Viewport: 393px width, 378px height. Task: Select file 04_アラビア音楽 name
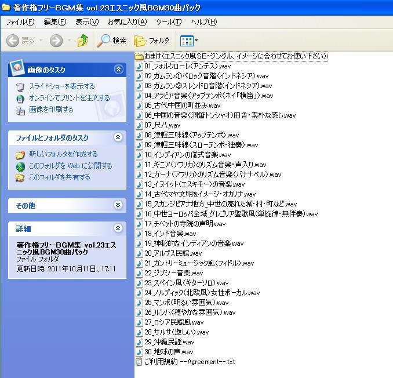coord(209,96)
